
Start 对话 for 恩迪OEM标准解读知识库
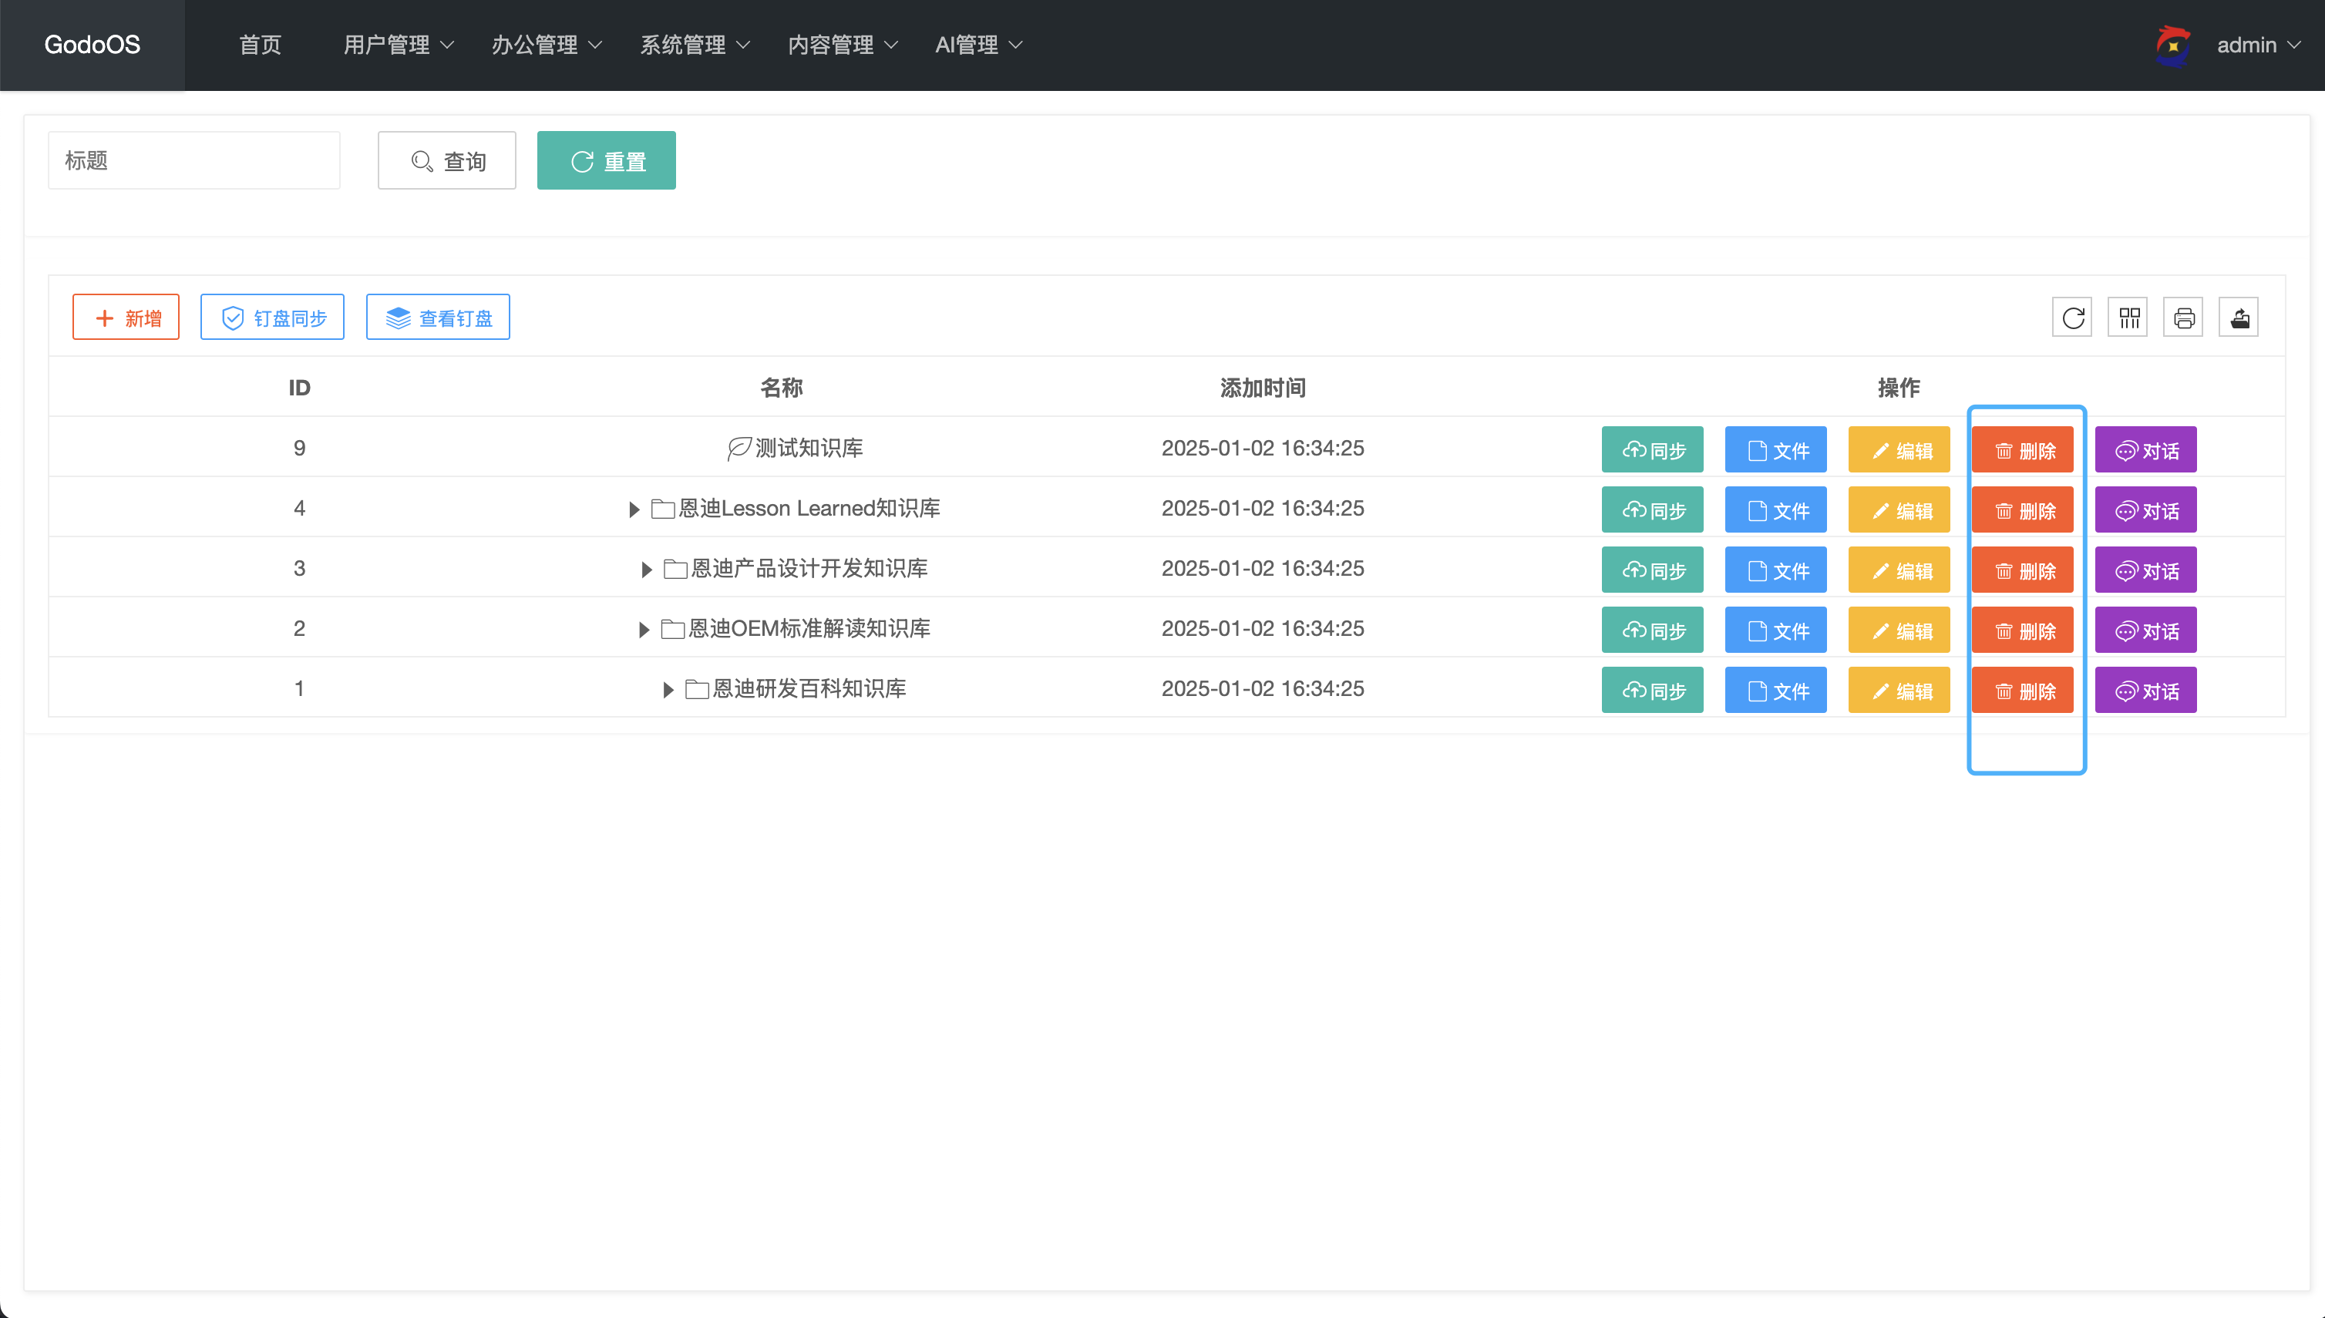tap(2145, 631)
